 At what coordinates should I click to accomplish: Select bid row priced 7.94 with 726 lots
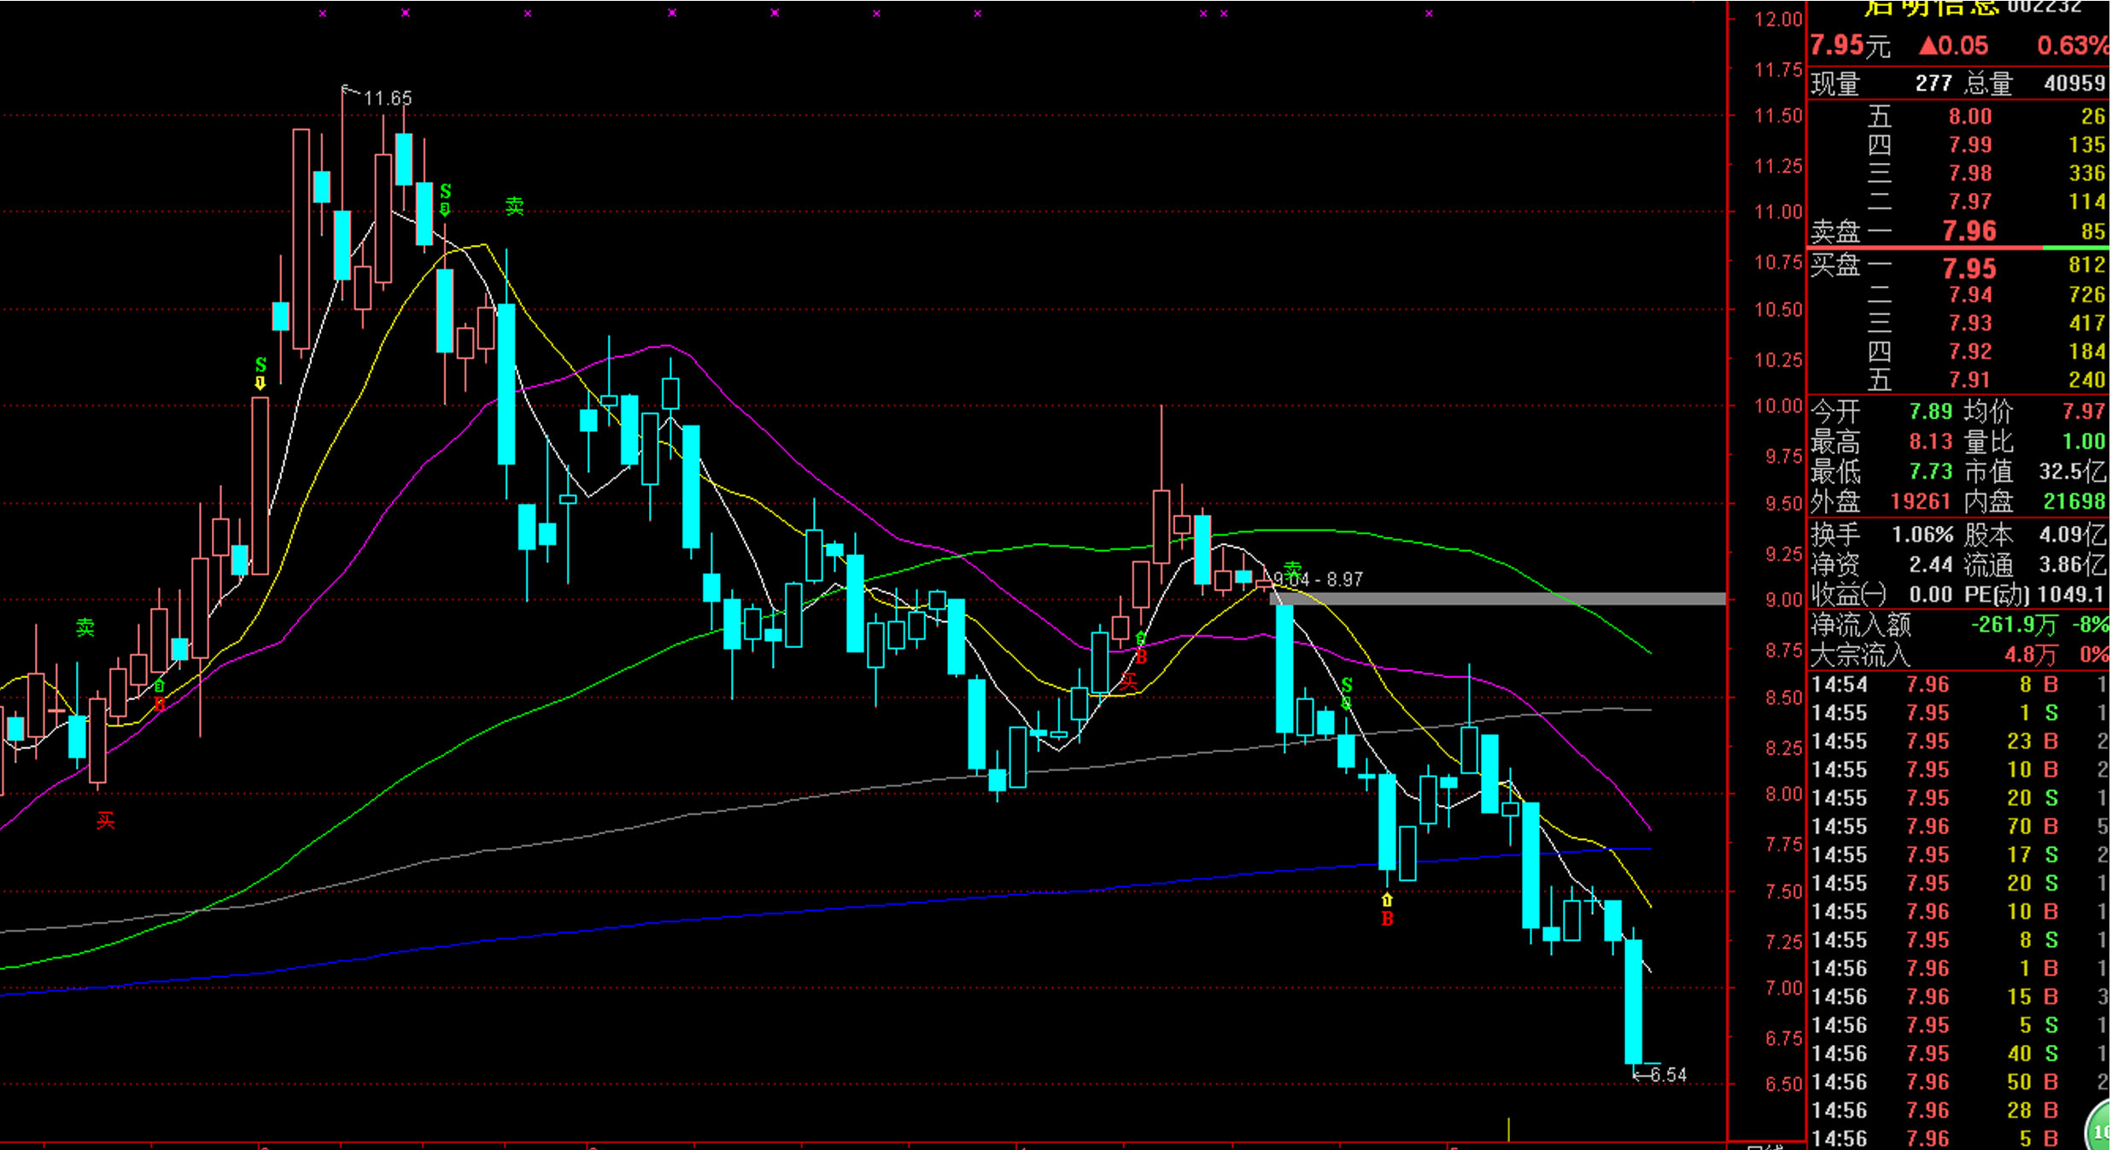(x=1959, y=295)
